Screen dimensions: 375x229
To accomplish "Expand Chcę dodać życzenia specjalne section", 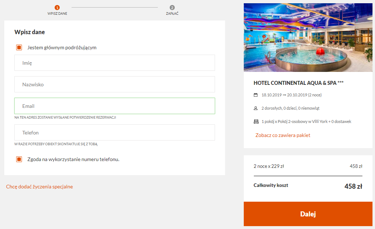I will [40, 187].
